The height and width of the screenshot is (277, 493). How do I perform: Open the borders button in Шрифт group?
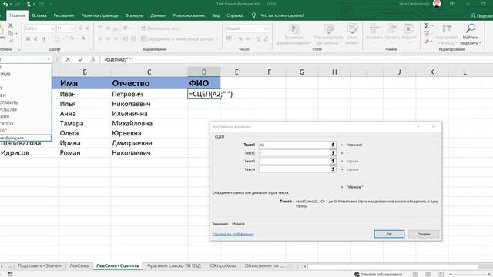pos(57,39)
